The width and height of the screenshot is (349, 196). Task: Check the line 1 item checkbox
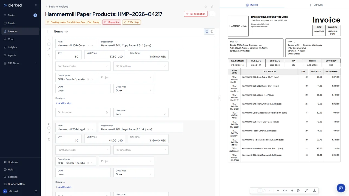pyautogui.click(x=49, y=44)
